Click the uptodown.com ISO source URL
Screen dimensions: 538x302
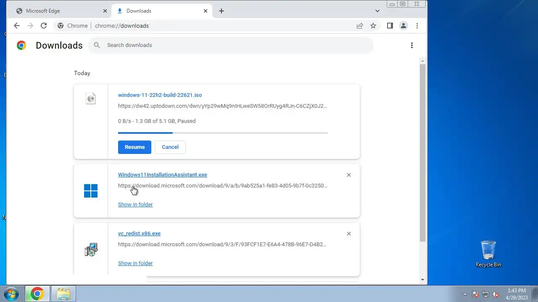coord(223,106)
